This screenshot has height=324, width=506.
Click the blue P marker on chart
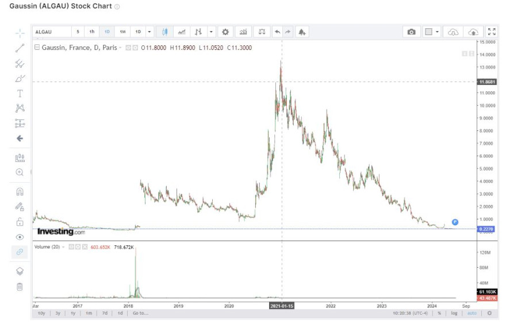(455, 222)
